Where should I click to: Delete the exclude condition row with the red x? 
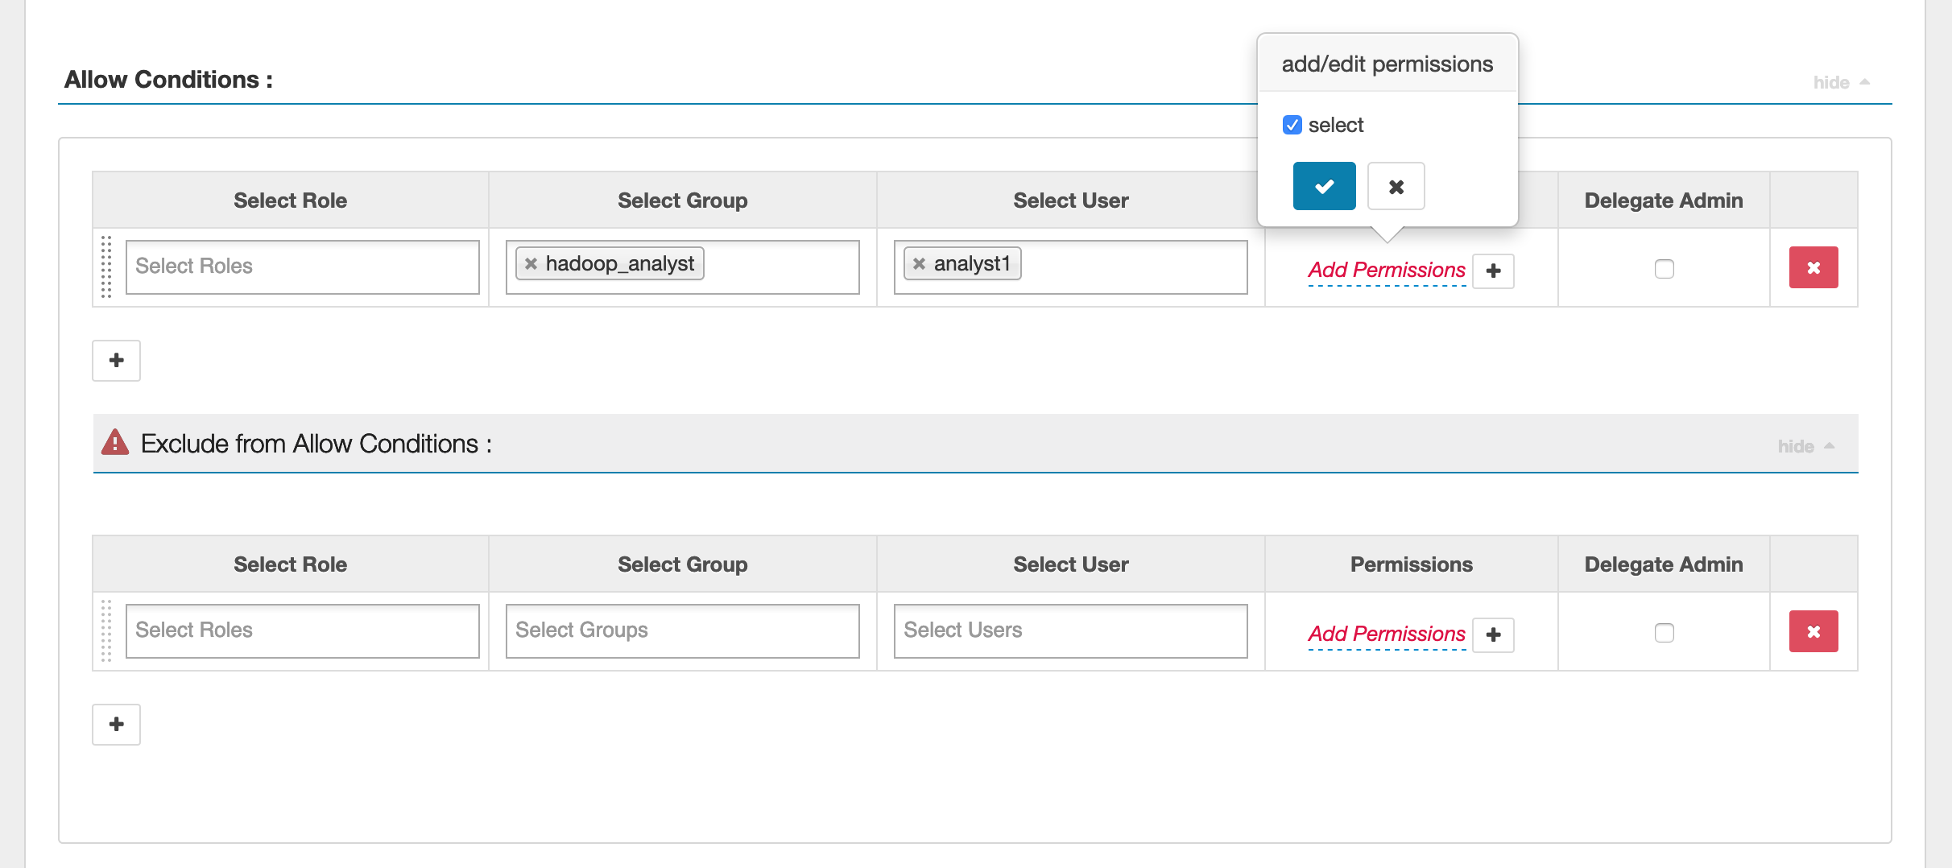(x=1813, y=632)
